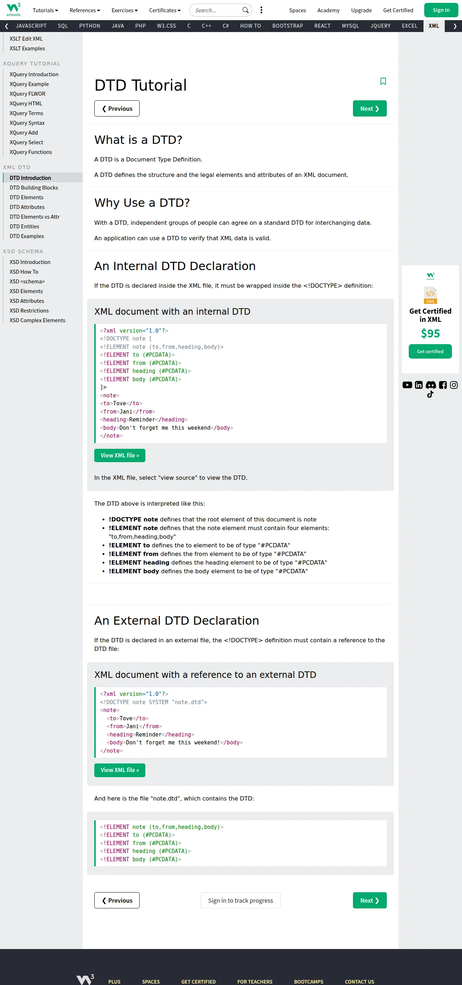462x985 pixels.
Task: Open the REACT topic
Action: 322,26
